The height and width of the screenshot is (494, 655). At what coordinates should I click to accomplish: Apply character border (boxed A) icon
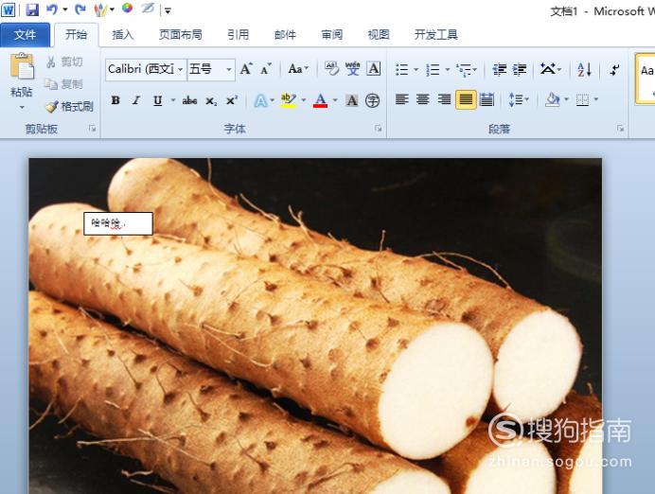click(374, 68)
